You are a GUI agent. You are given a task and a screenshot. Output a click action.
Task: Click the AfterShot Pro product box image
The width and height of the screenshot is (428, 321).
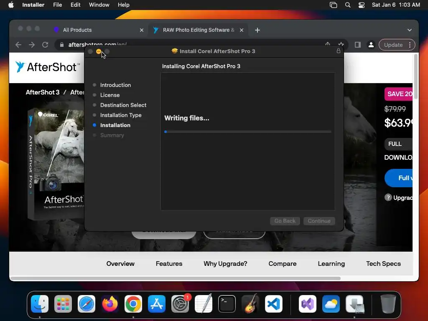coord(56,164)
